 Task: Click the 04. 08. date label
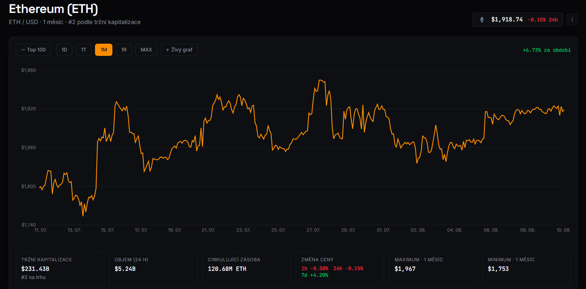tap(455, 230)
